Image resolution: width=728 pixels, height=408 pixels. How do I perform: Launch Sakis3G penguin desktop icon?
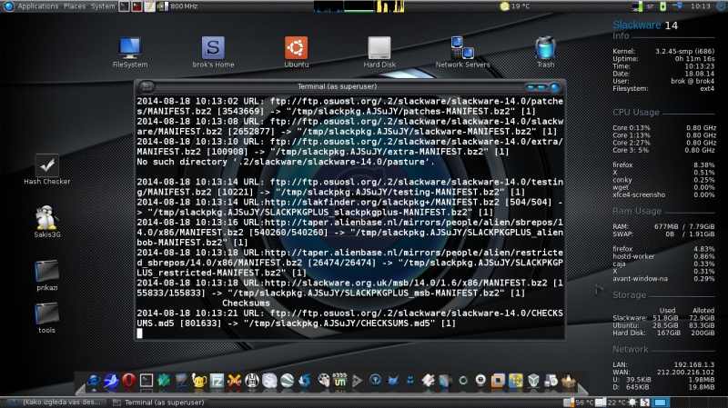tap(47, 222)
